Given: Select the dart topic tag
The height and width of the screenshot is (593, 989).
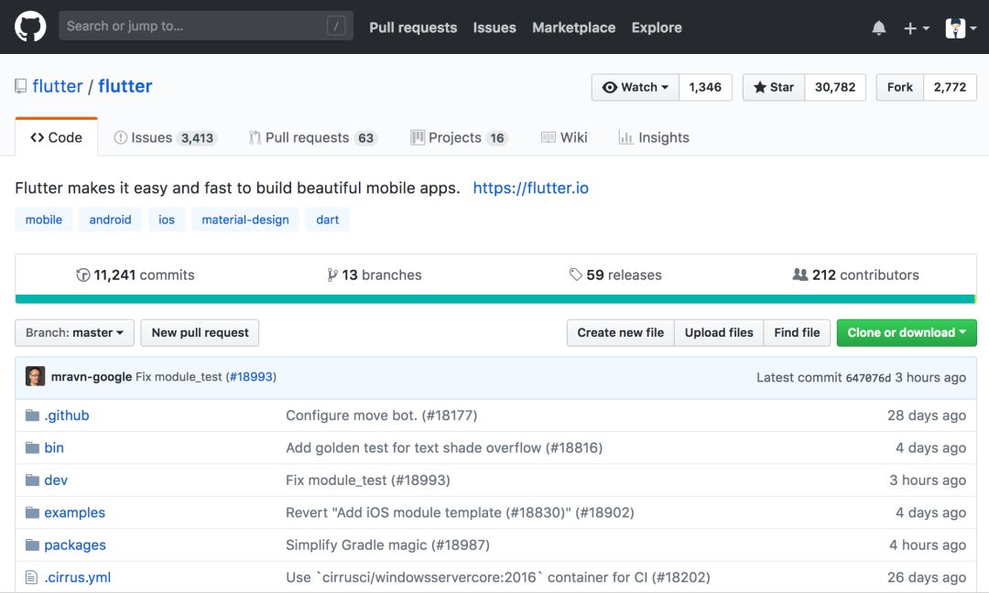Looking at the screenshot, I should pos(327,220).
